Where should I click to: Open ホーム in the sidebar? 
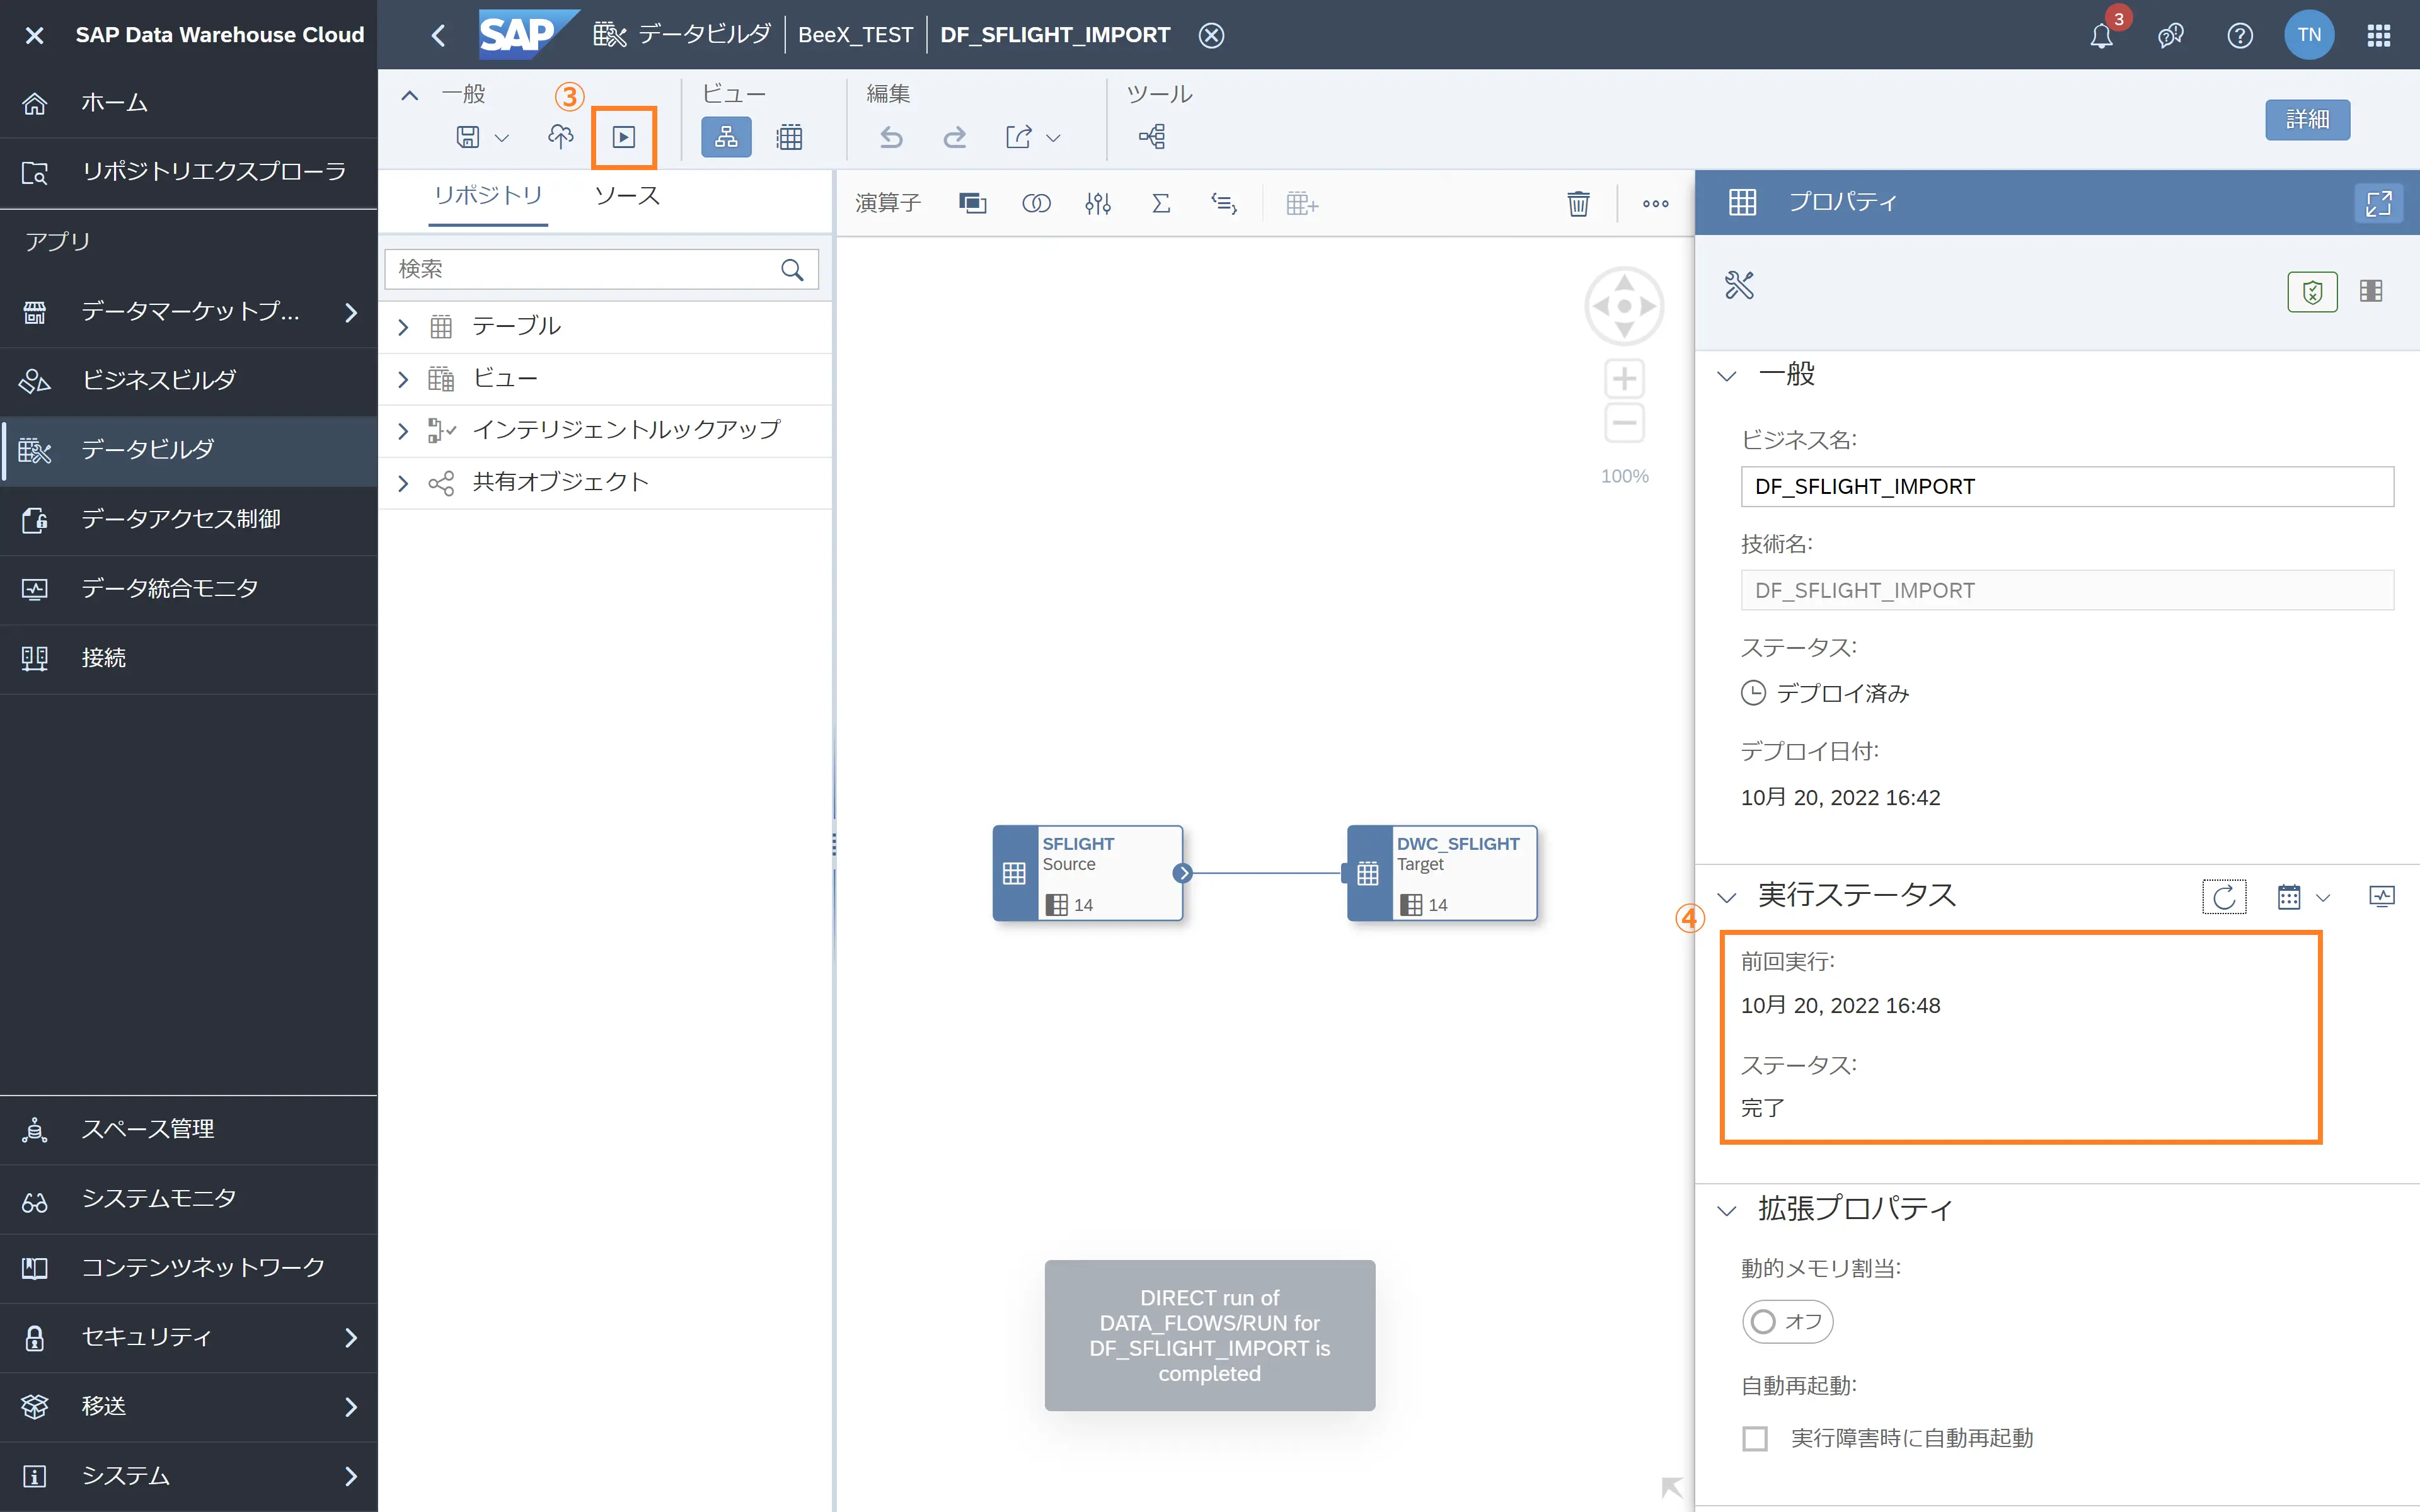coord(189,103)
